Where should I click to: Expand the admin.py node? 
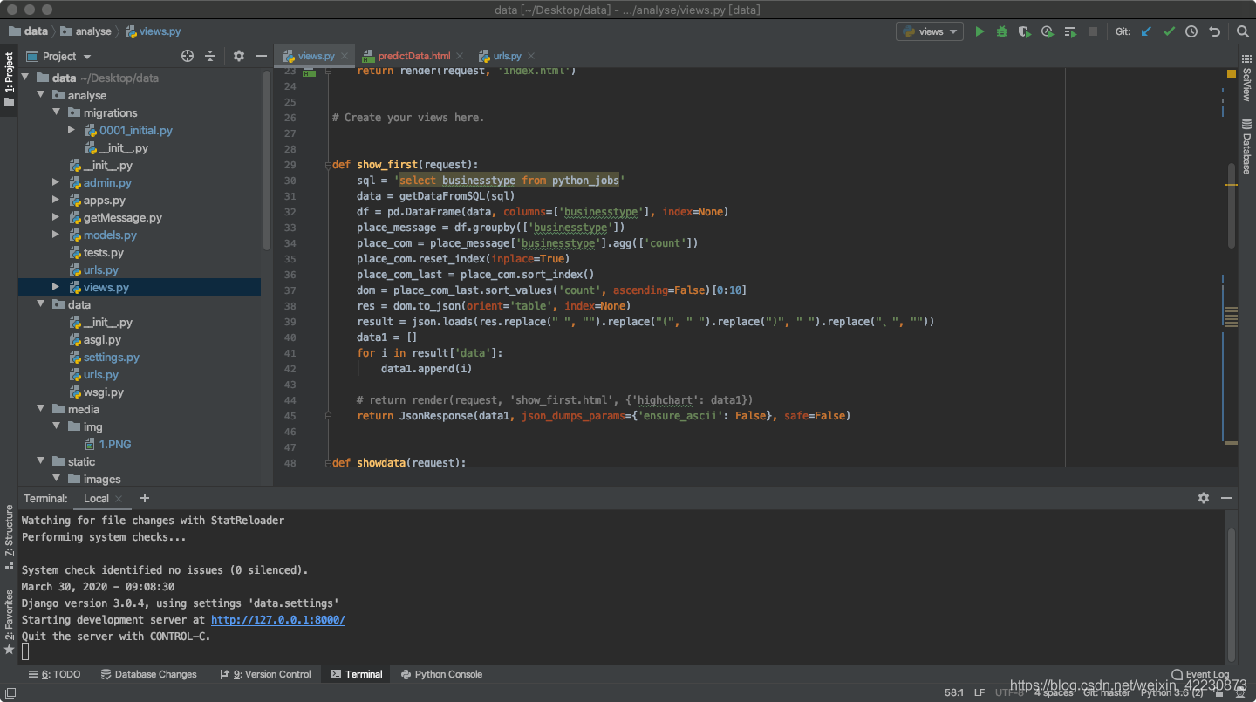56,182
